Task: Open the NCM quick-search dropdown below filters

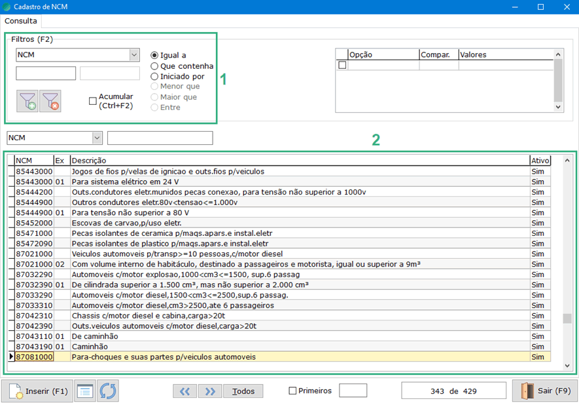Action: (97, 138)
